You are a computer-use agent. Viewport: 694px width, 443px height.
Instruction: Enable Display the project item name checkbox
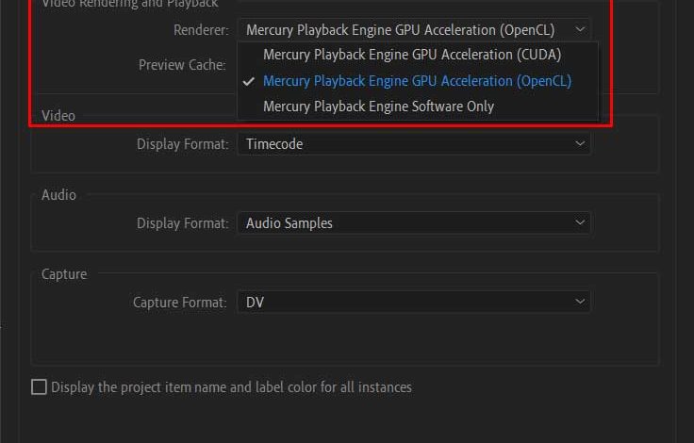[x=39, y=386]
